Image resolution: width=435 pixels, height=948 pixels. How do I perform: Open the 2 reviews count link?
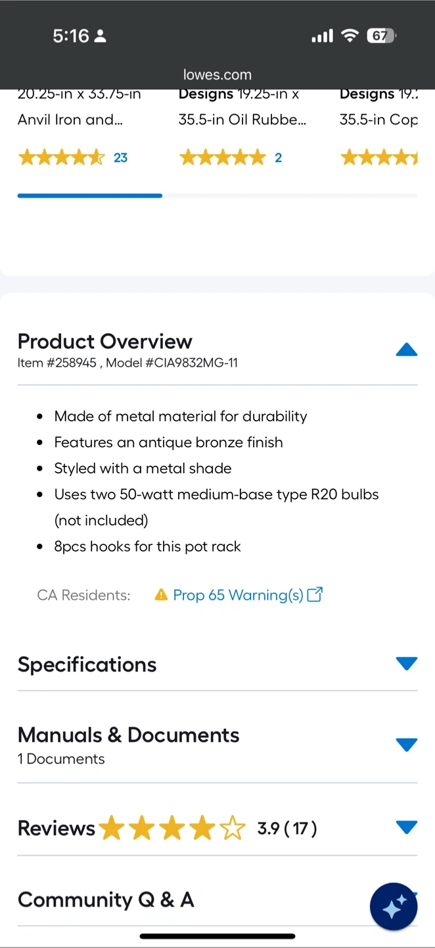pos(278,158)
